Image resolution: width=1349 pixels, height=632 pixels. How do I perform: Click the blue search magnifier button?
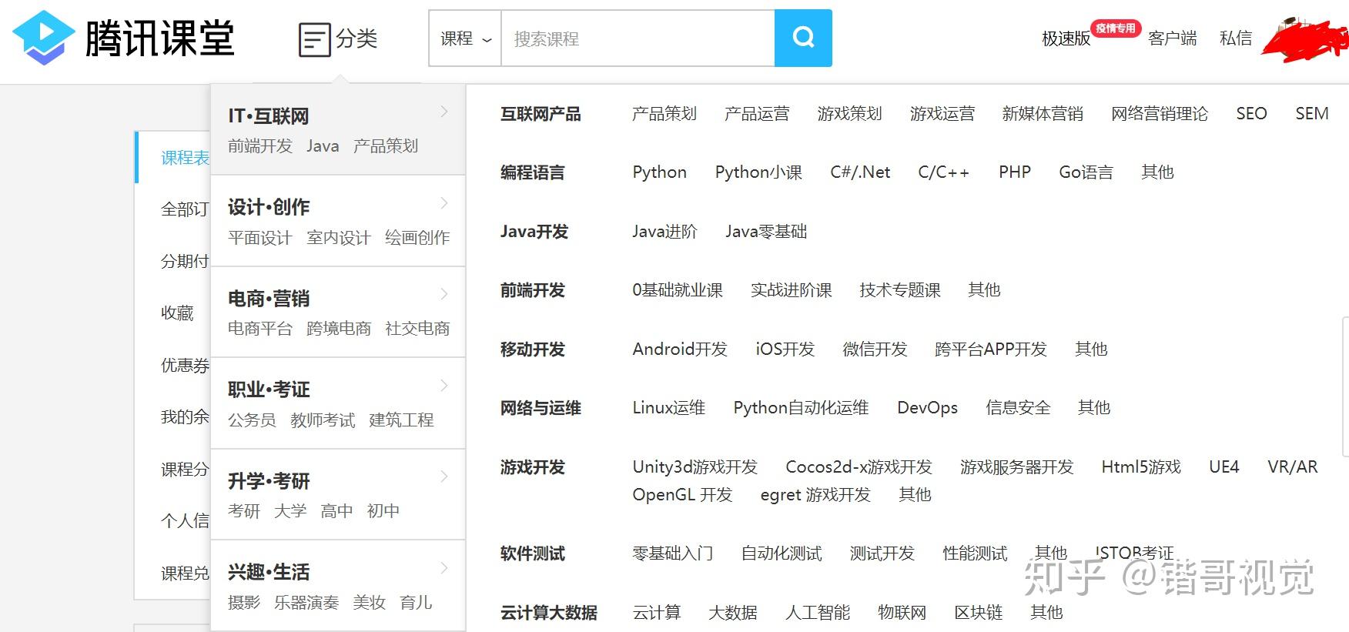point(803,38)
